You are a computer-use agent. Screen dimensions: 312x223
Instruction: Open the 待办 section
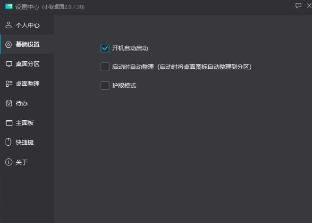(x=27, y=103)
